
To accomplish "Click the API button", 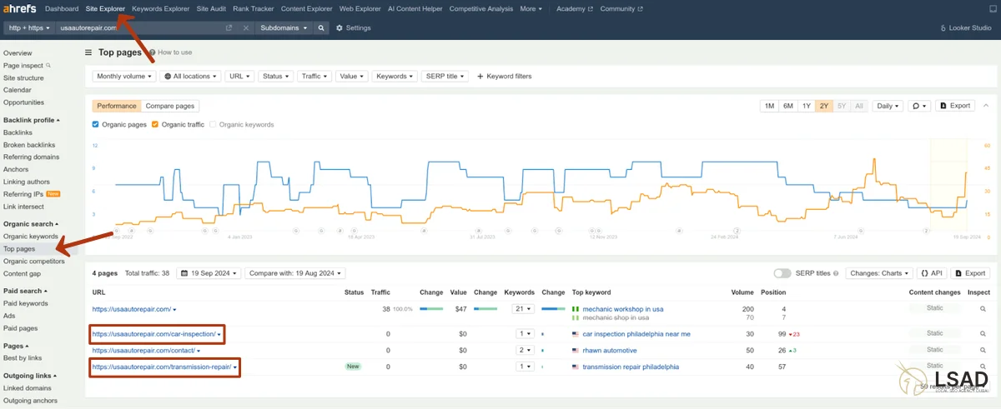I will pyautogui.click(x=932, y=272).
